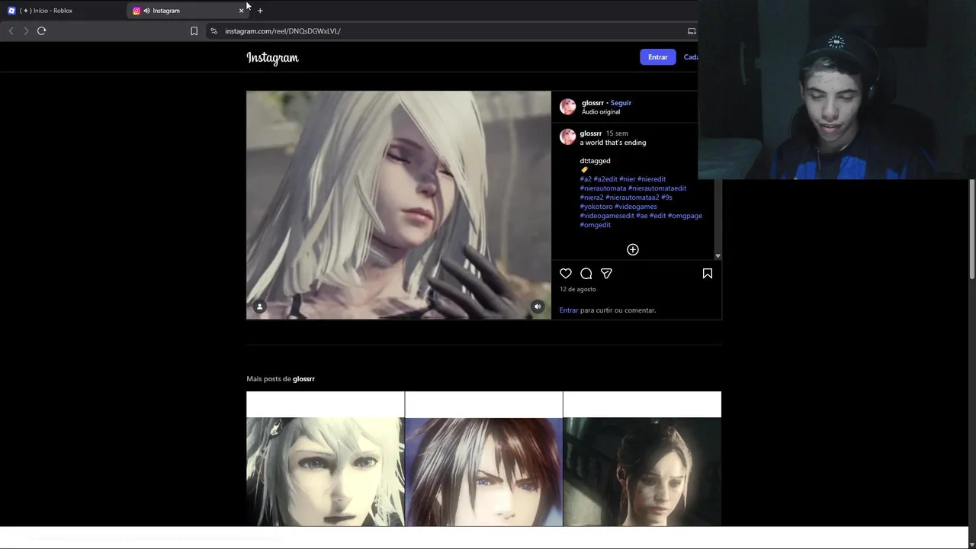Bookmark this page in the browser toolbar
This screenshot has height=549, width=976.
coord(194,31)
